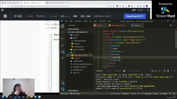Image resolution: width=177 pixels, height=99 pixels.
Task: Show errors and warnings count in status bar
Action: [65, 94]
